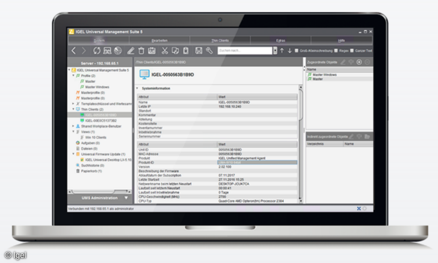Click the down arrow next search result icon
Viewport: 438px width, 263px height.
(x=290, y=51)
